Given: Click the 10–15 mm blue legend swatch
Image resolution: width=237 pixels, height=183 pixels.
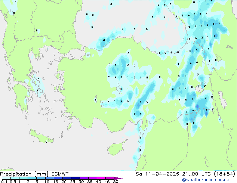Looking at the screenshot, I should click(50, 178).
